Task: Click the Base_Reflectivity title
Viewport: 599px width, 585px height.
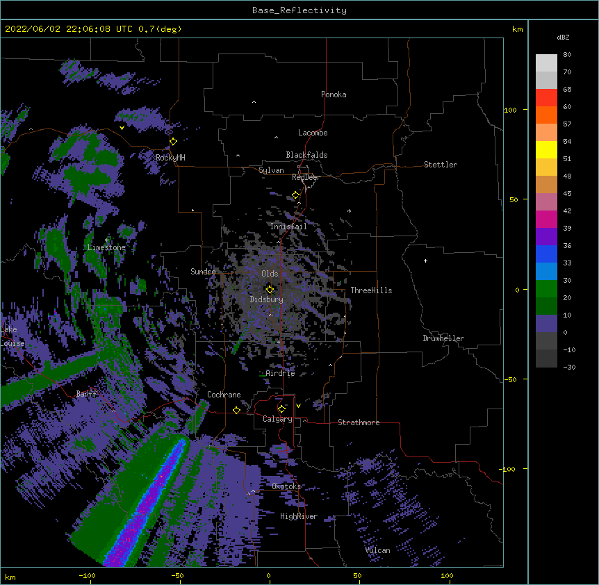Action: (299, 10)
